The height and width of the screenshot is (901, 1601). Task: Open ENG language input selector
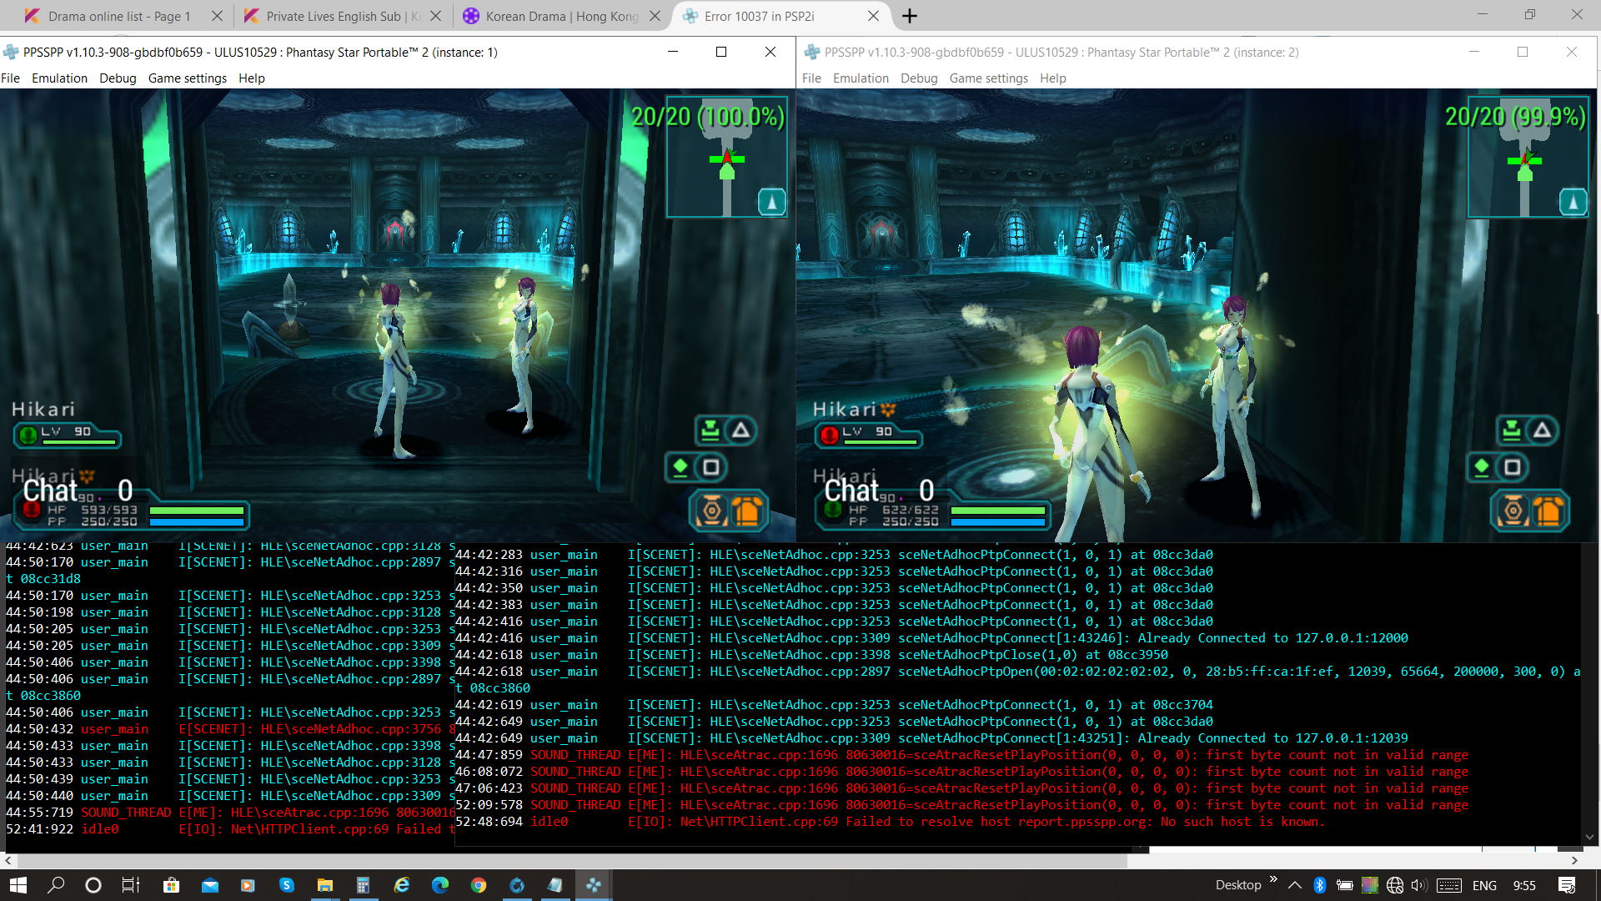[1484, 885]
